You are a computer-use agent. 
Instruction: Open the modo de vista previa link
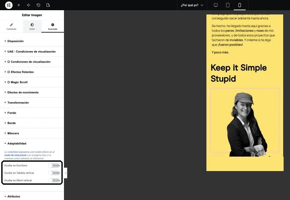click(15, 155)
